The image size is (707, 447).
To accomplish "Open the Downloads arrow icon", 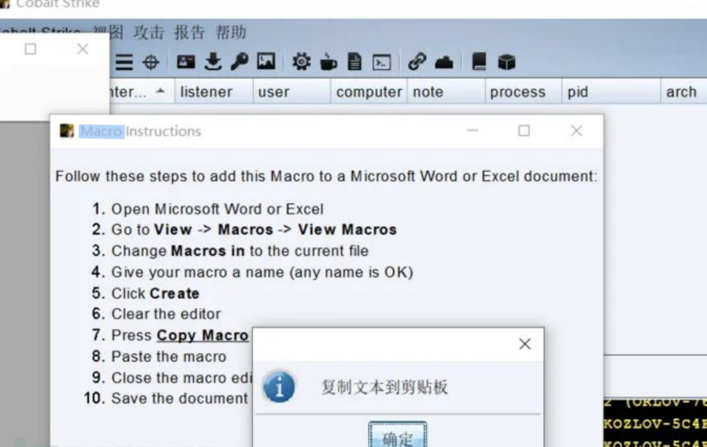I will (x=213, y=61).
